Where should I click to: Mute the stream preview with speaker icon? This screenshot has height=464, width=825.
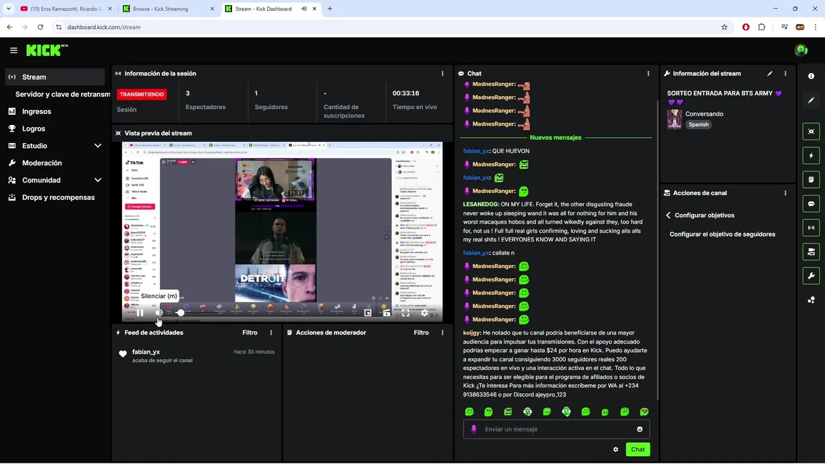[x=159, y=313]
